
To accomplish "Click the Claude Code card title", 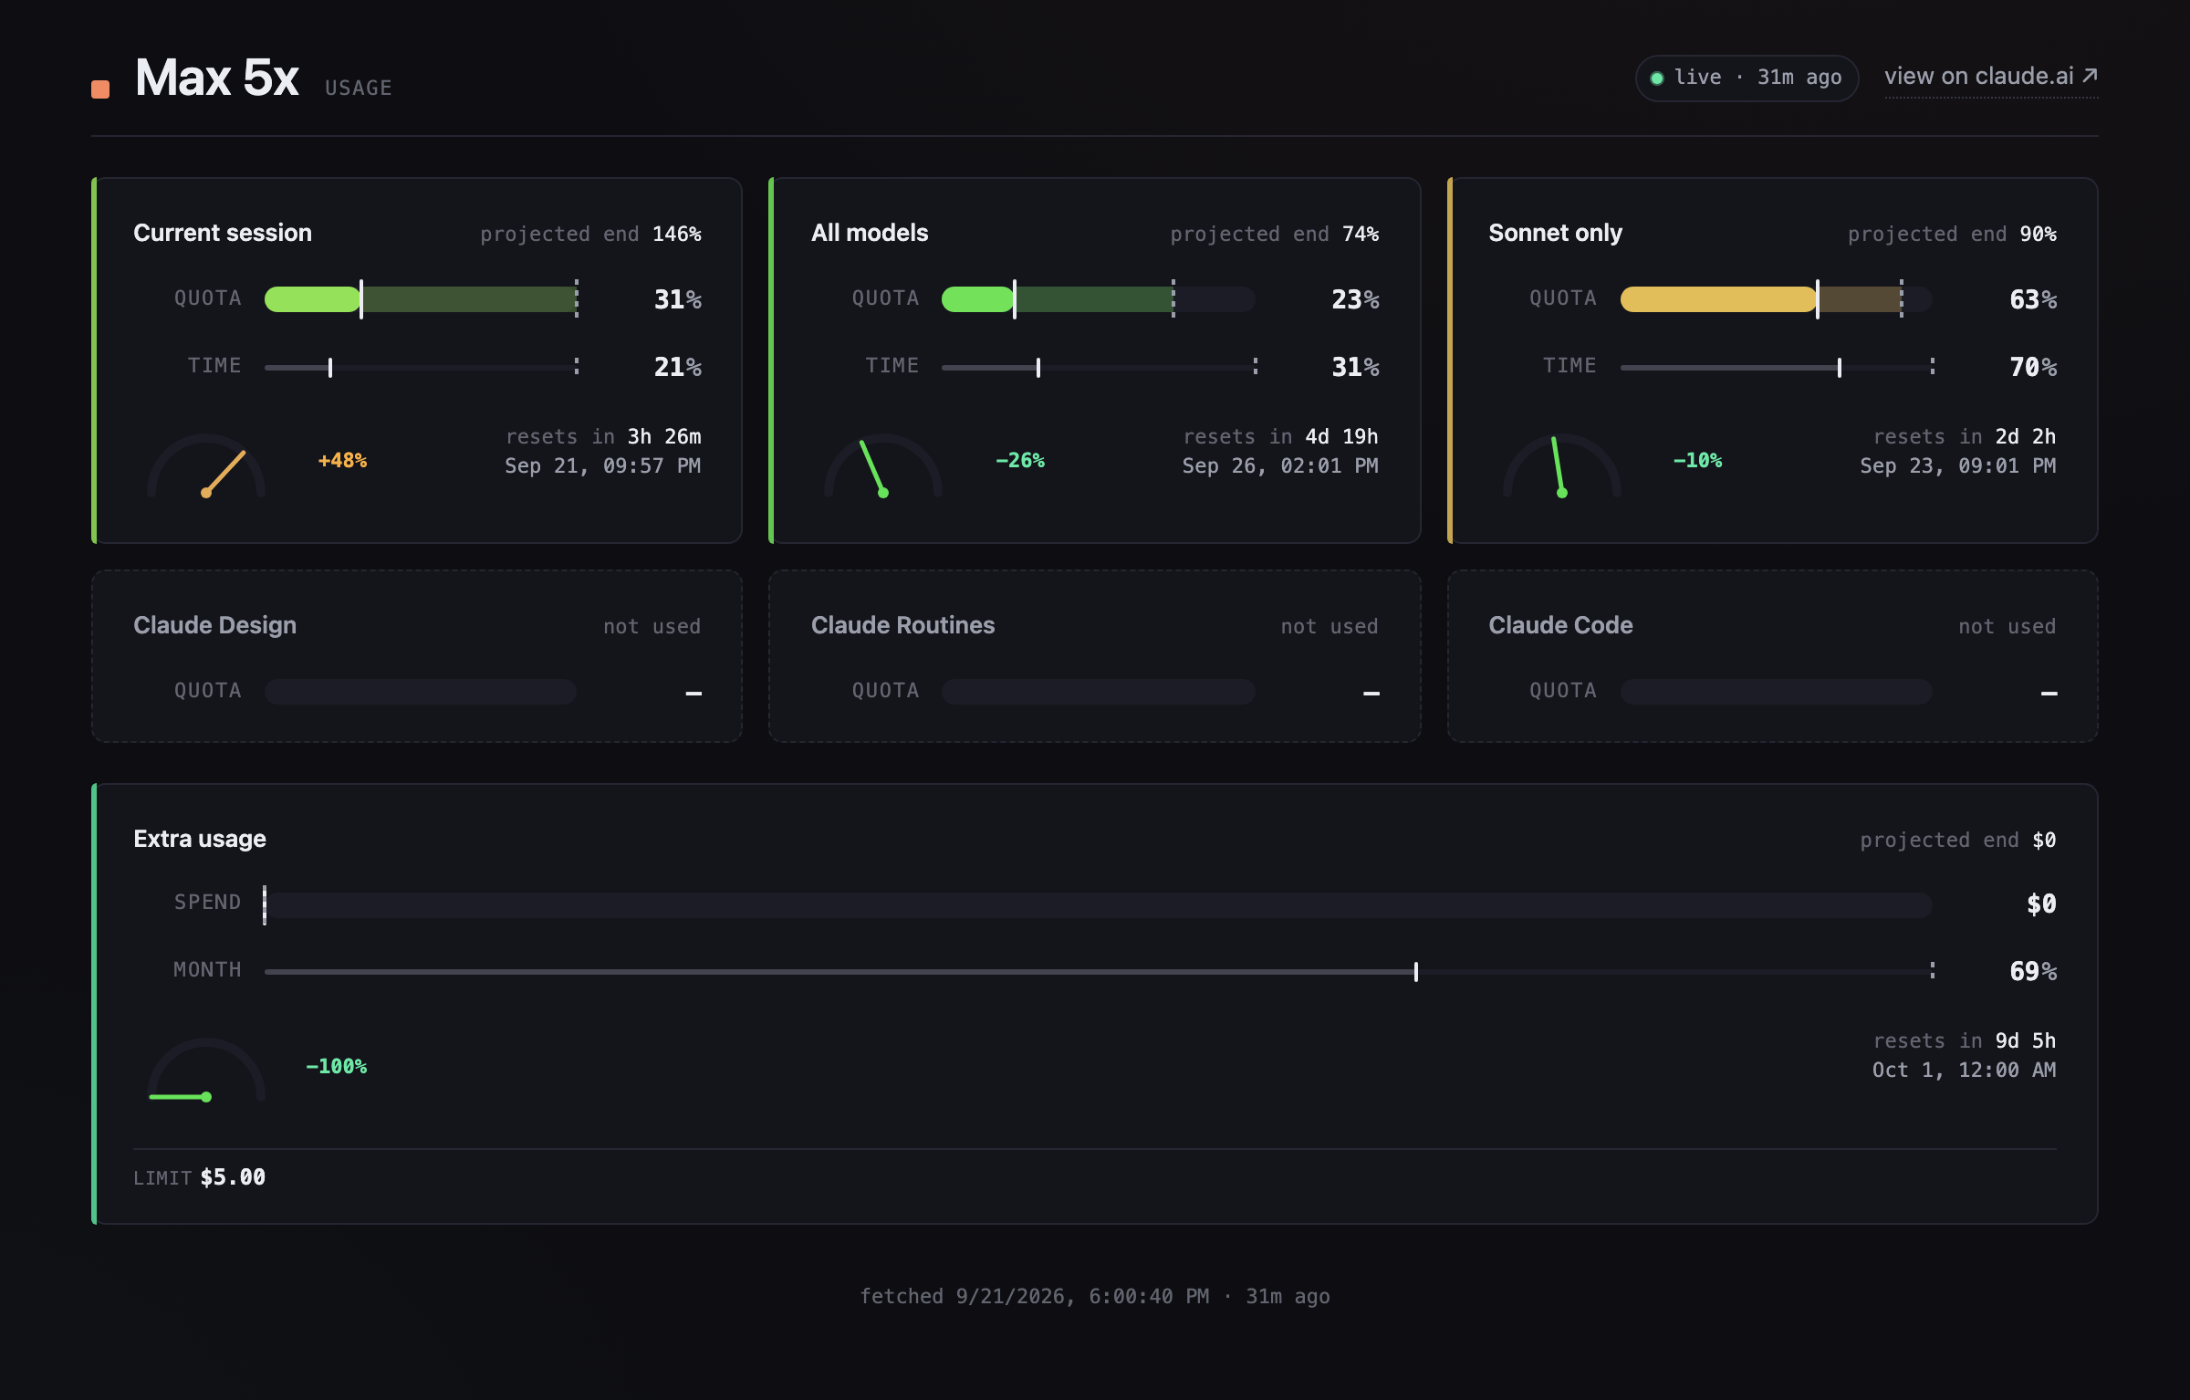I will pos(1561,625).
